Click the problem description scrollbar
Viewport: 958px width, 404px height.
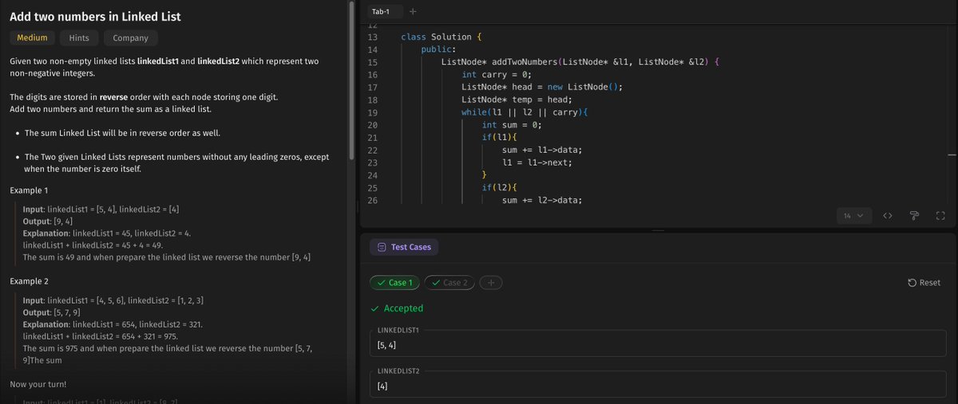[x=351, y=80]
